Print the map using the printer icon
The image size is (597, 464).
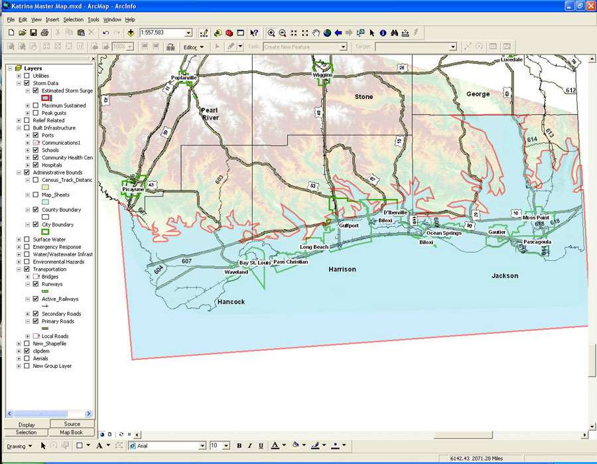(x=44, y=33)
